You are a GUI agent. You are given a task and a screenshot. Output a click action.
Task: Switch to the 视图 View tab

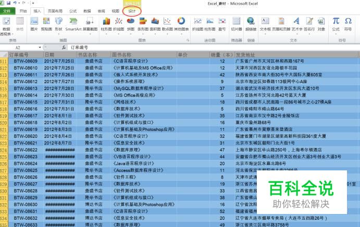116,11
